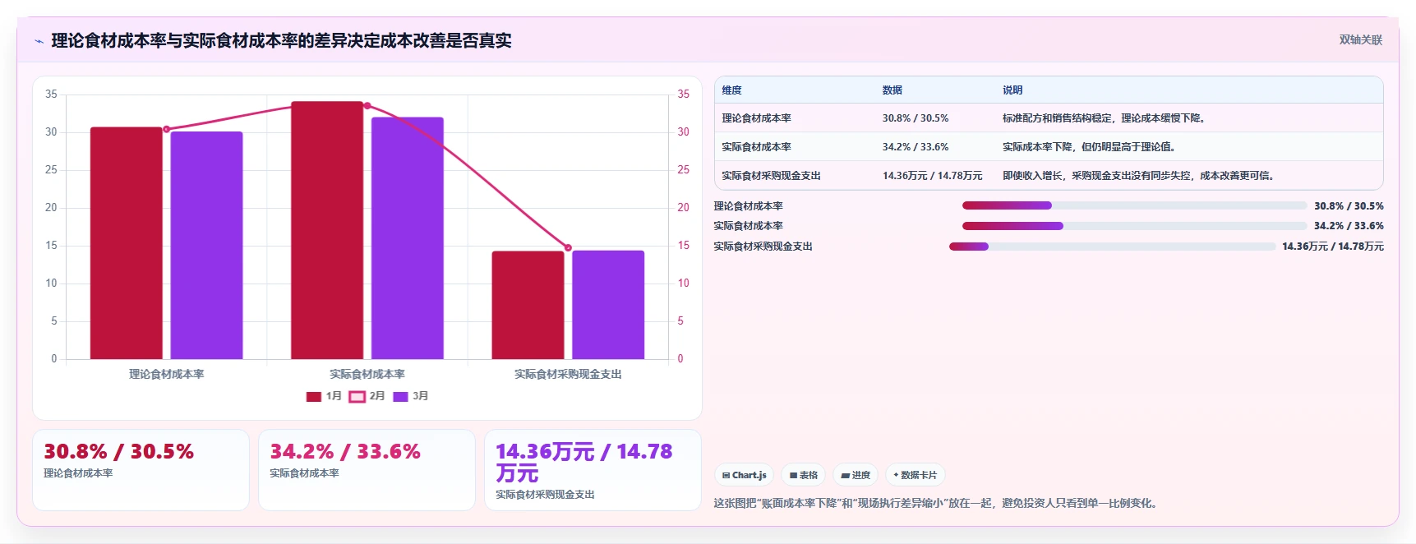Click the red 1月 bar for 理论食材成本率
The image size is (1416, 544).
click(x=127, y=243)
